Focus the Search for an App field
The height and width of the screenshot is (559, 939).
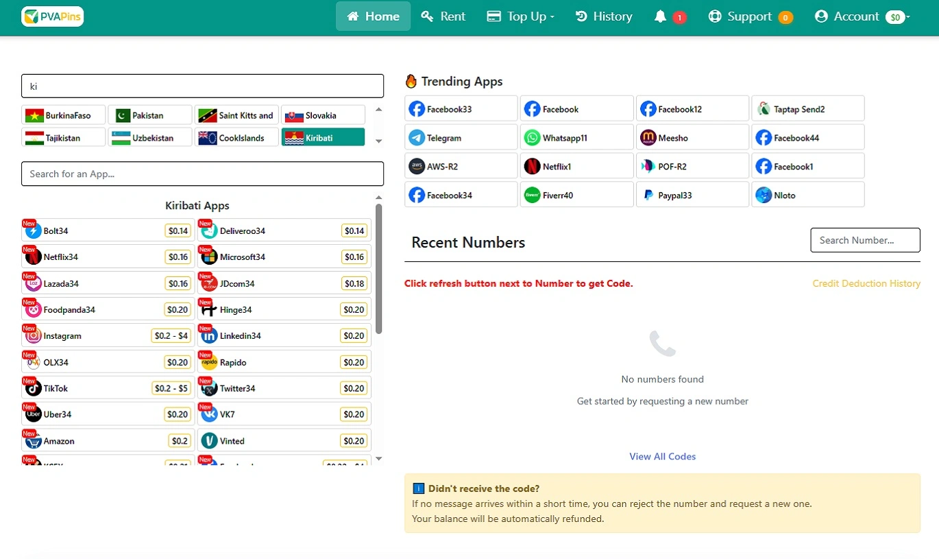click(202, 174)
